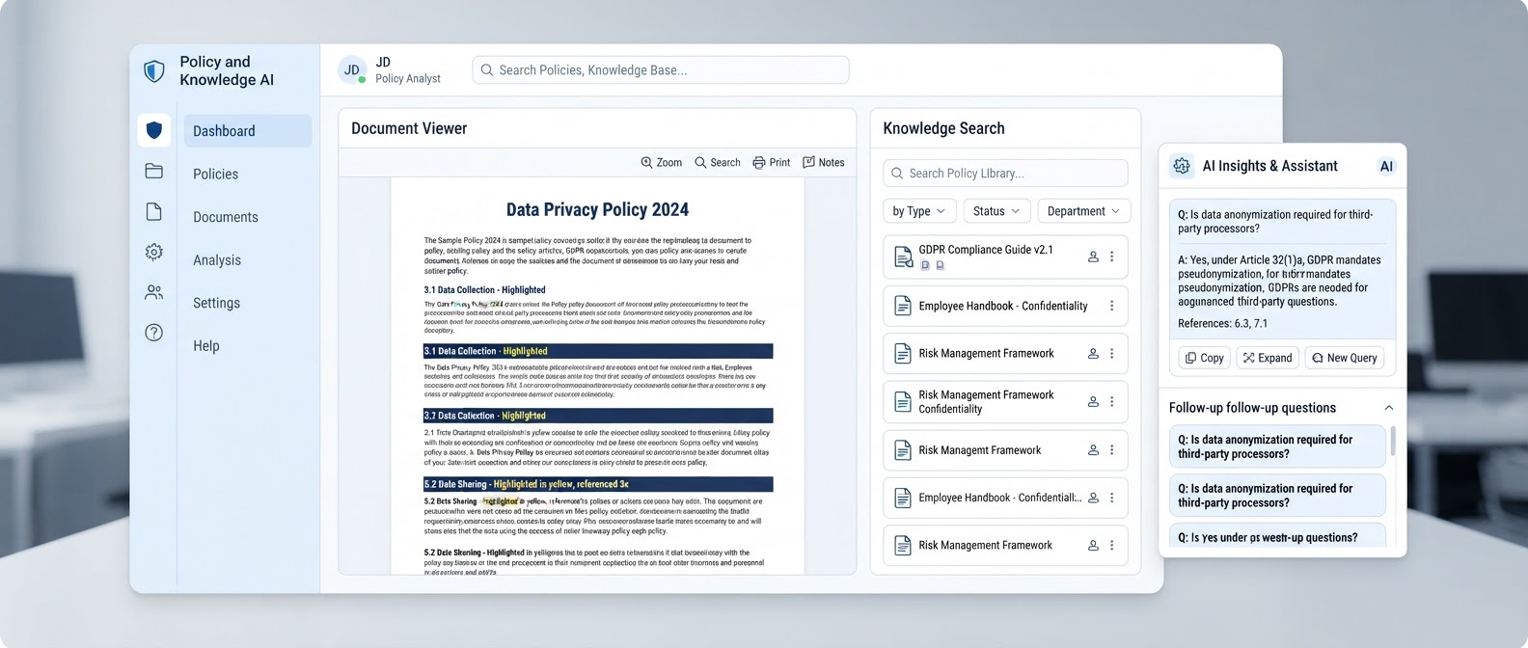Click the 'Policy Analyst' role text
Viewport: 1528px width, 648px height.
point(408,79)
